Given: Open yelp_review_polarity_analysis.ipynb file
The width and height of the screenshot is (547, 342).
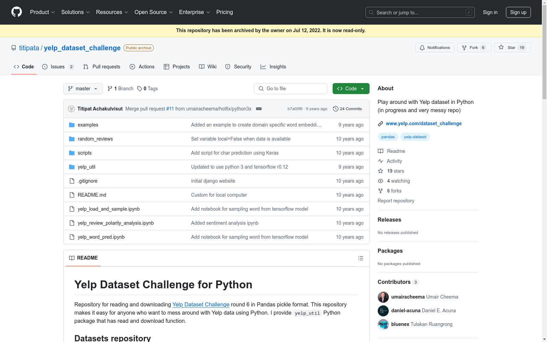Looking at the screenshot, I should 116,223.
